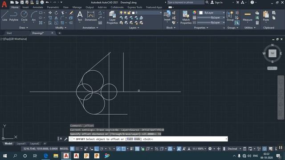This screenshot has width=285, height=160.
Task: Select the Line tool
Action: pos(5,16)
